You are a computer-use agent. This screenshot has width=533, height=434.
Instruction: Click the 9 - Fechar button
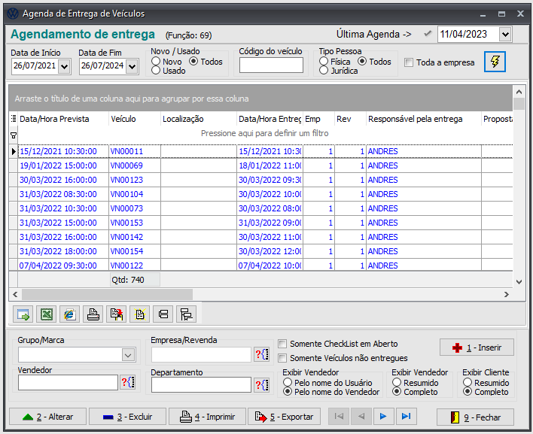coord(475,417)
